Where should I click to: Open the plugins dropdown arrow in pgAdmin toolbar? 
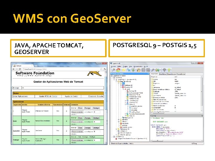point(160,70)
